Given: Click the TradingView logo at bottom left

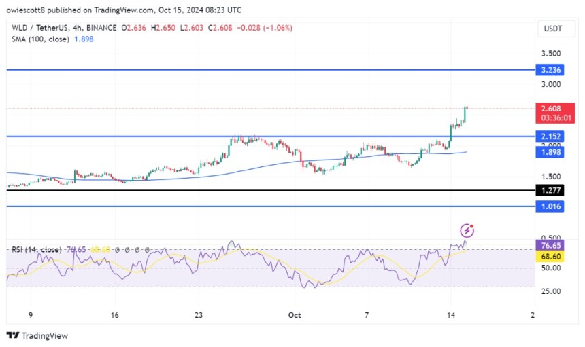Looking at the screenshot, I should [x=37, y=335].
